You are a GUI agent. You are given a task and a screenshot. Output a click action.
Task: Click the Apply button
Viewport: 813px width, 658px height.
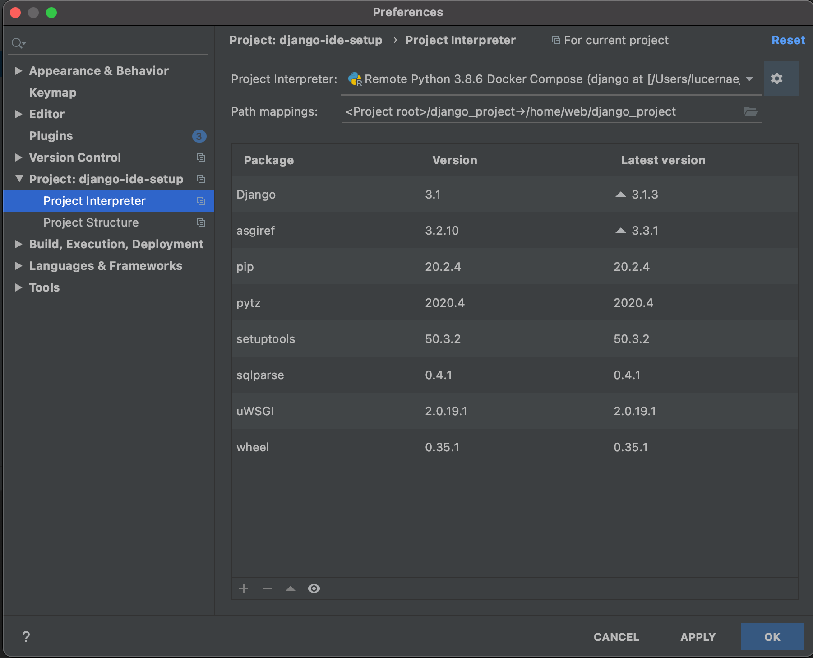[x=698, y=637]
